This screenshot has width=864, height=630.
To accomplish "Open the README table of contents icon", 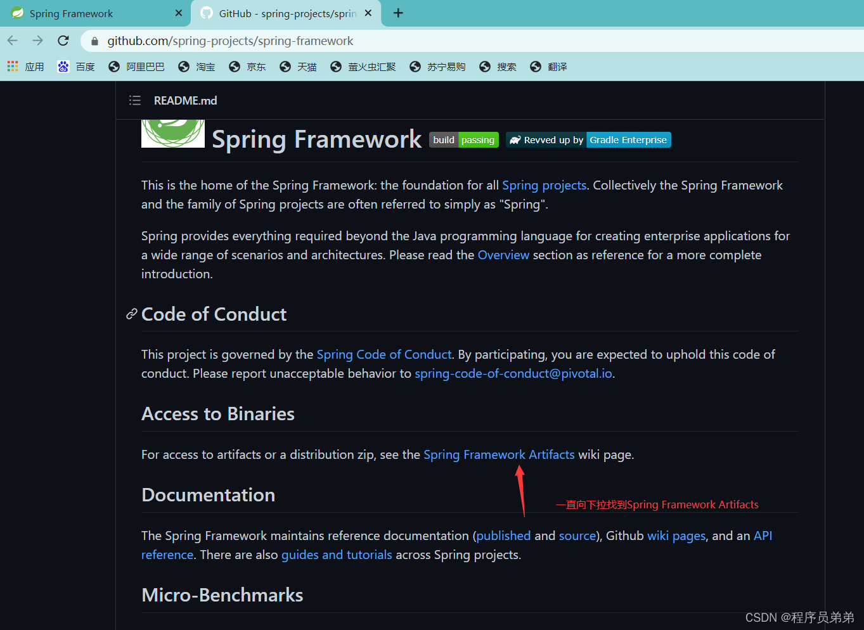I will click(135, 100).
